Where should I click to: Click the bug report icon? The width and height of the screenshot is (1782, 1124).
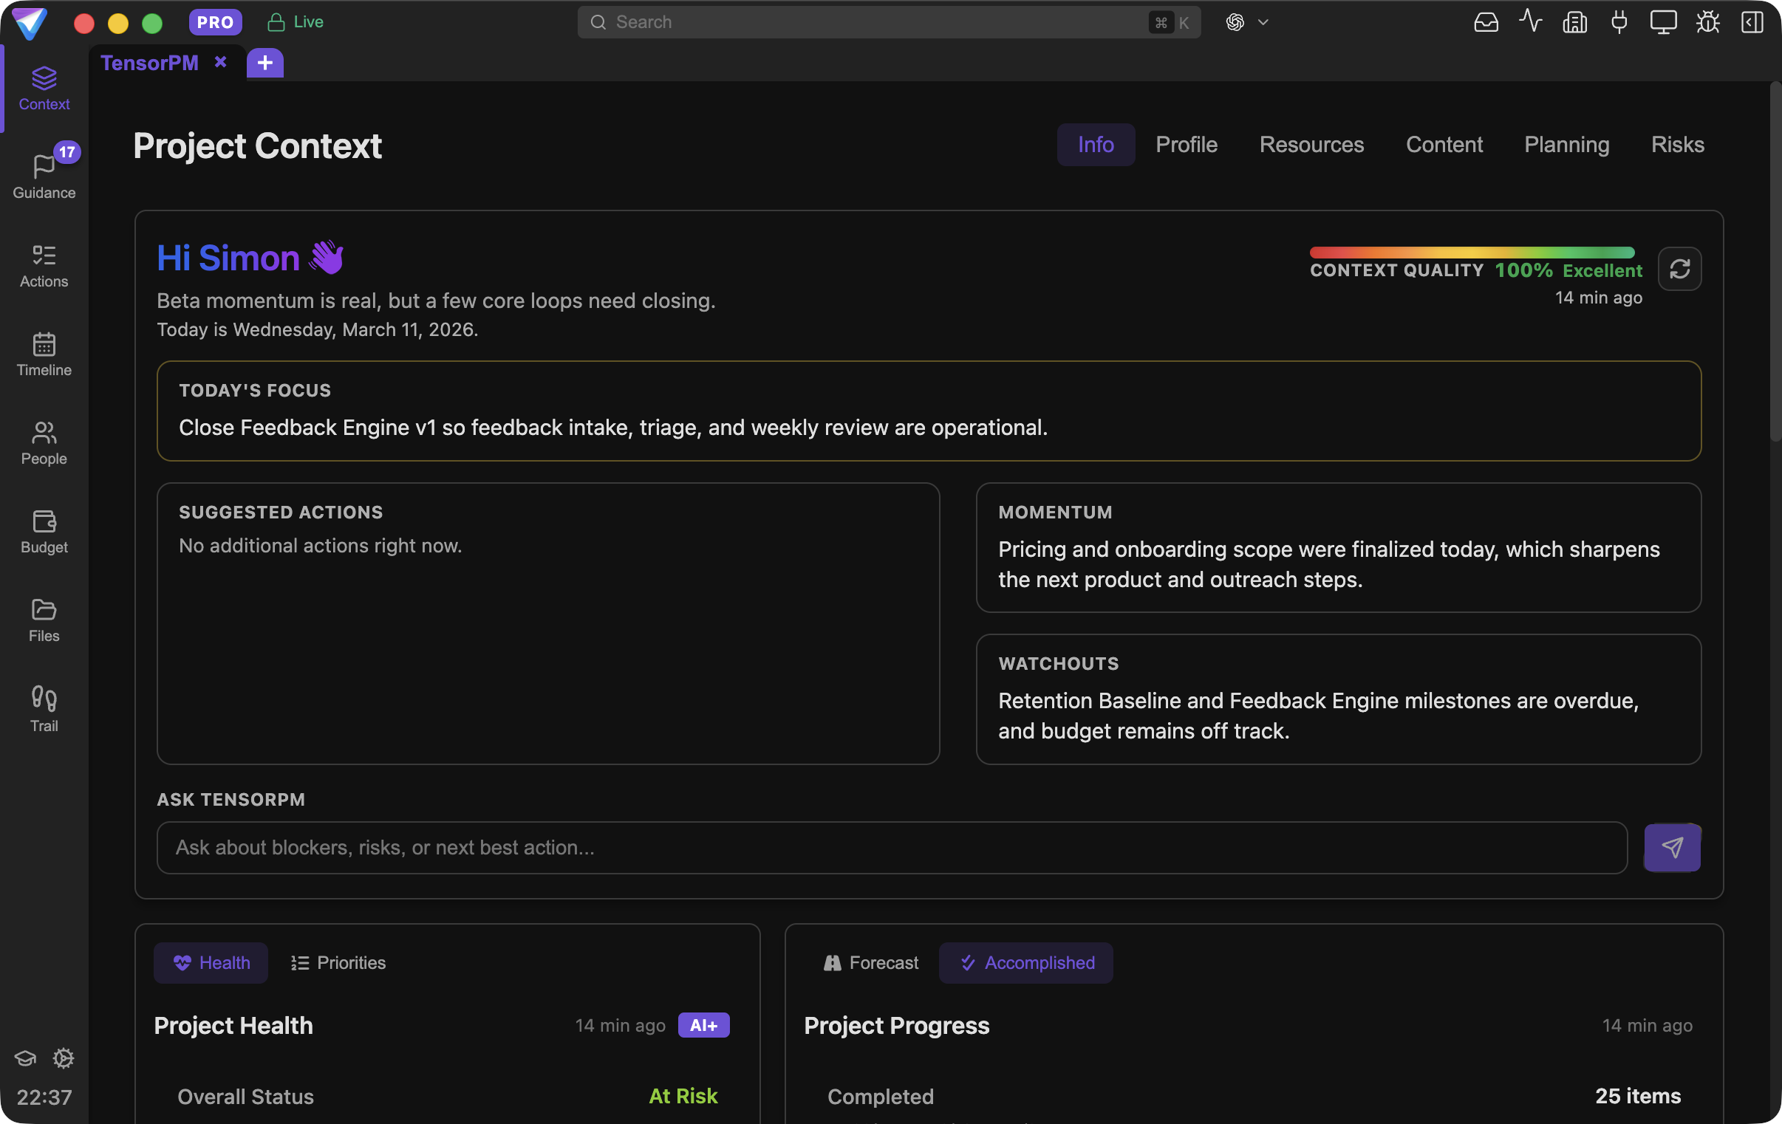click(x=1707, y=22)
